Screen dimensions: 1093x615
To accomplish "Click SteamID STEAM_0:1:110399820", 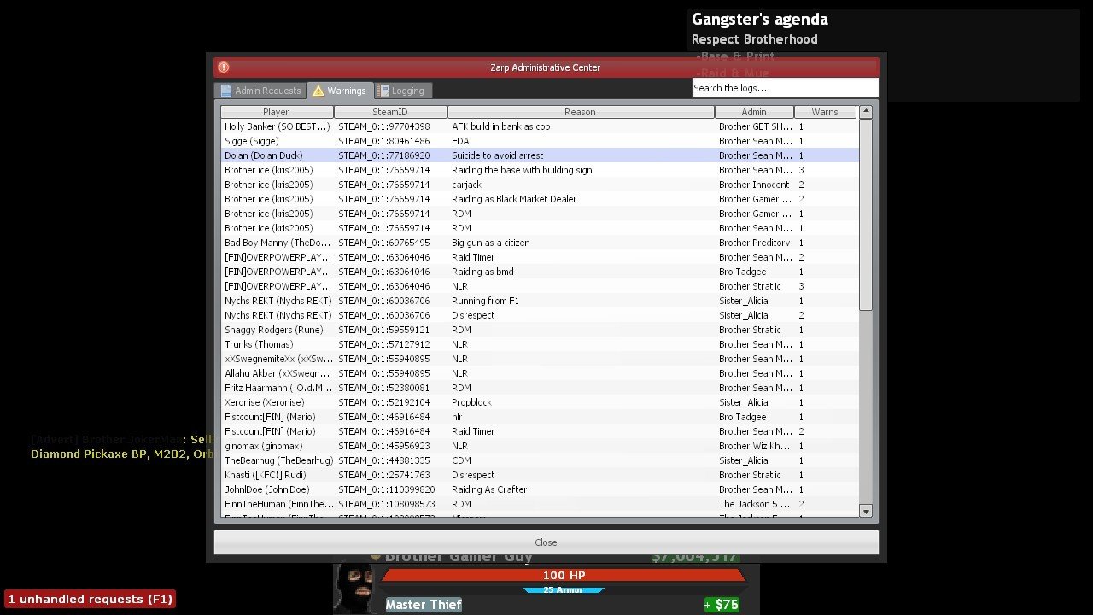I will click(x=387, y=489).
